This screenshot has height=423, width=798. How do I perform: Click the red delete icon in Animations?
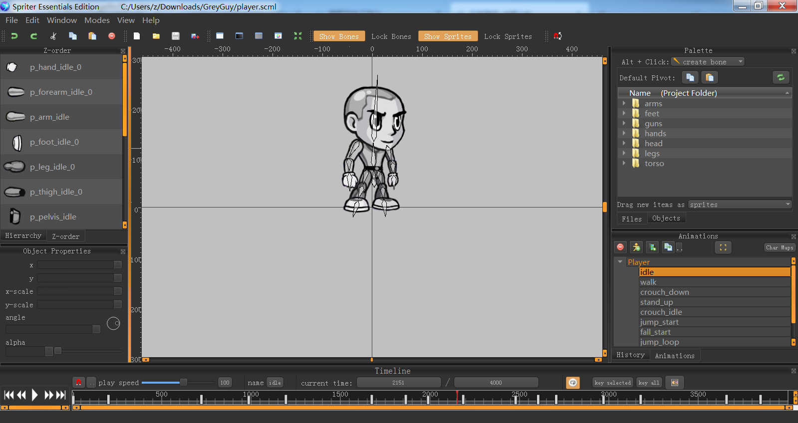pyautogui.click(x=620, y=247)
